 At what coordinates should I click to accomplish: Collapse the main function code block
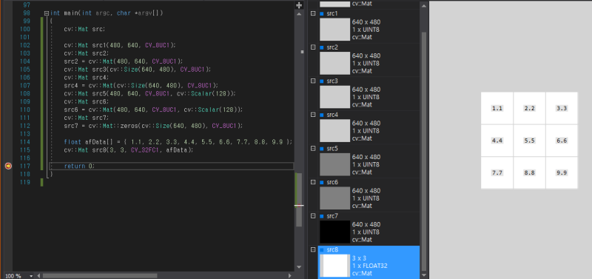click(x=47, y=13)
